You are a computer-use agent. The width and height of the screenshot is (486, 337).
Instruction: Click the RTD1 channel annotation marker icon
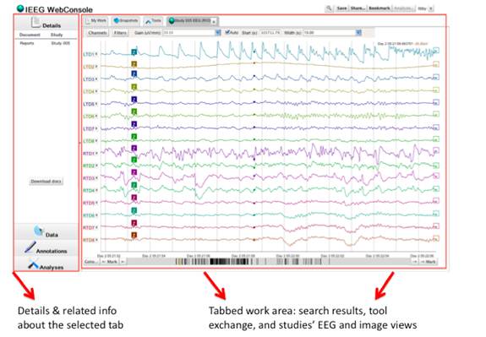tap(134, 149)
